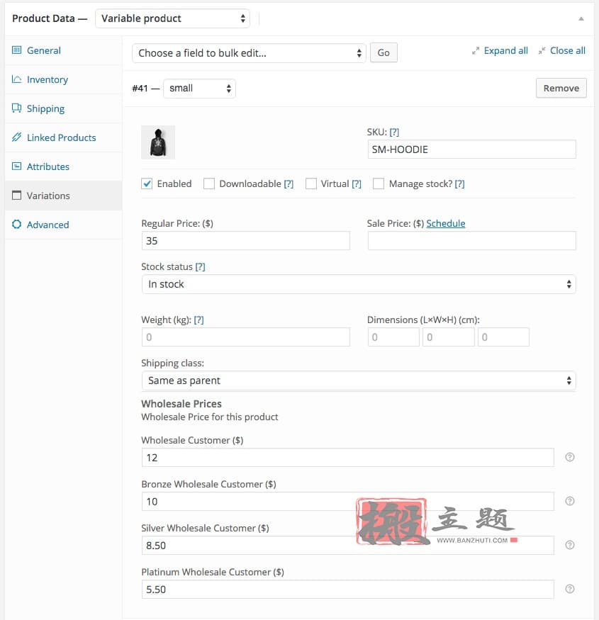The width and height of the screenshot is (599, 620).
Task: Collapse the Product Data panel triangle
Action: click(x=581, y=18)
